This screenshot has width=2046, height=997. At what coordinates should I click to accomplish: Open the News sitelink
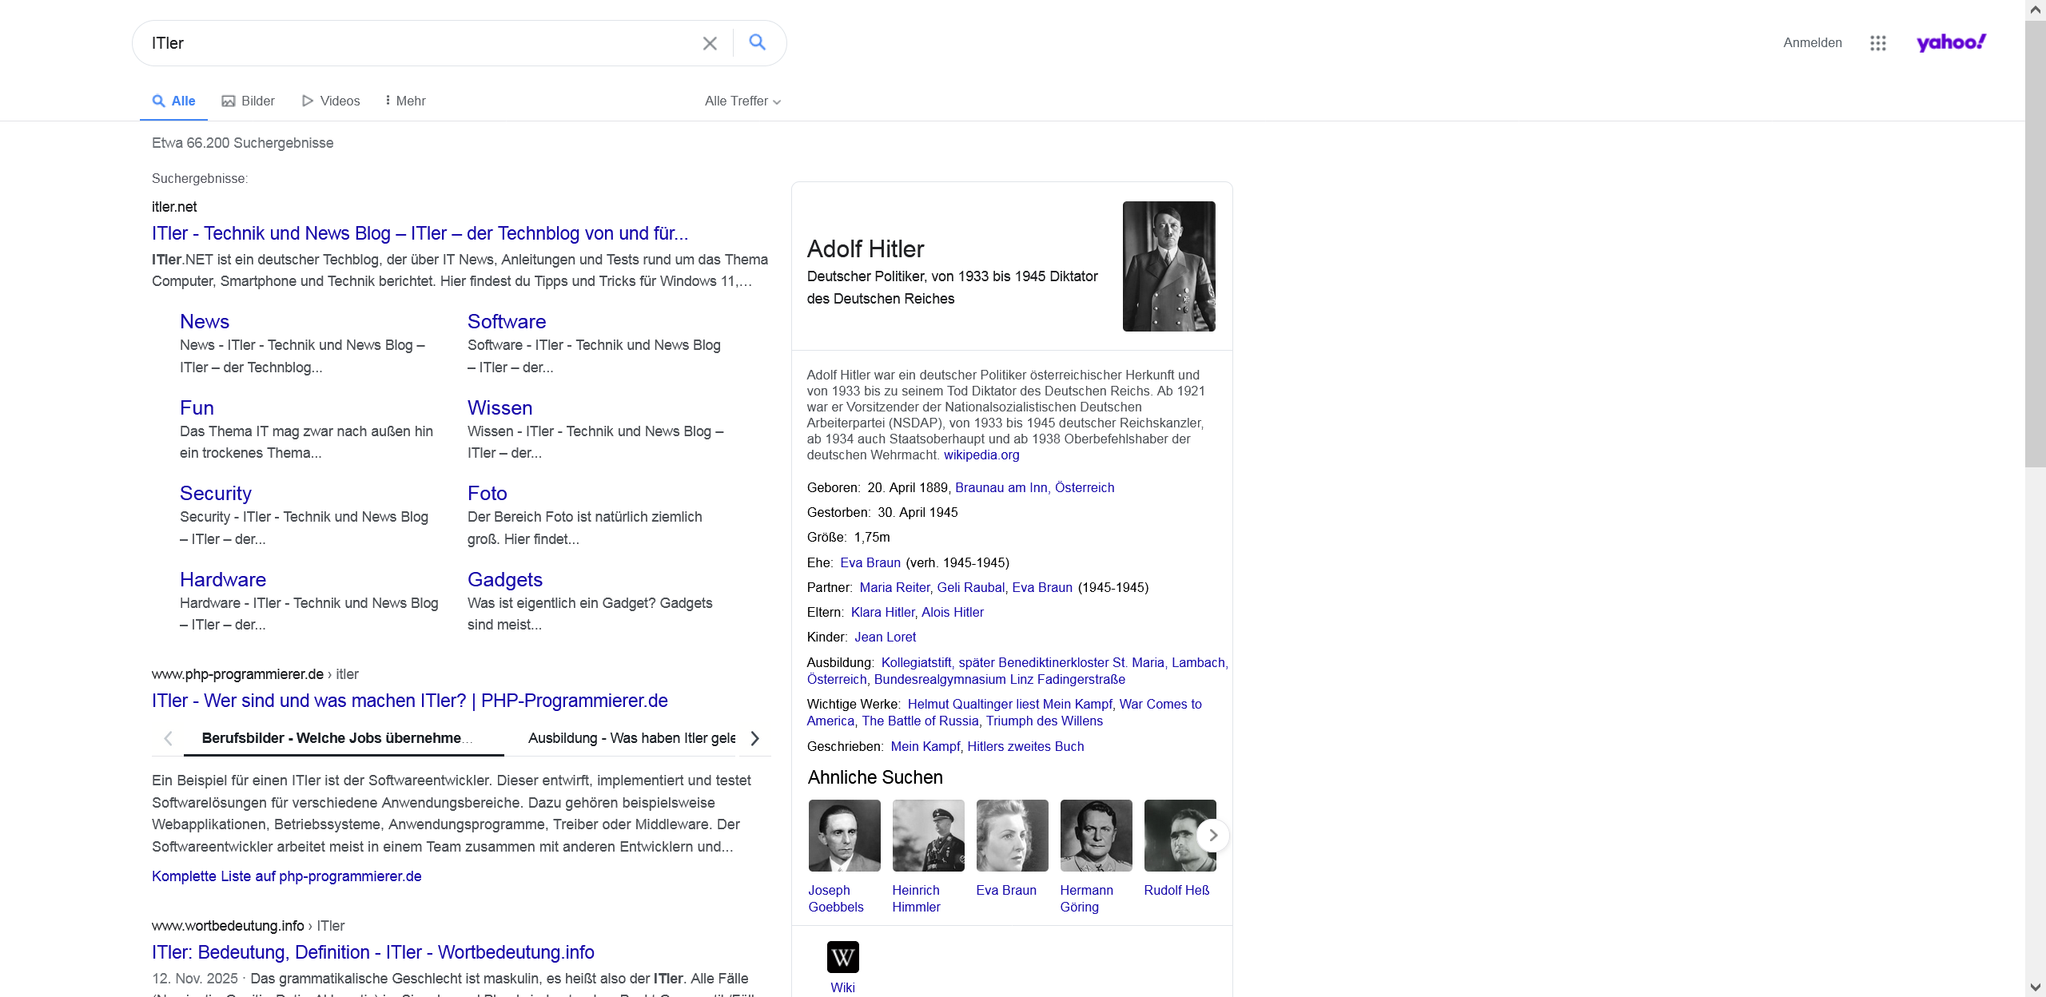point(205,321)
